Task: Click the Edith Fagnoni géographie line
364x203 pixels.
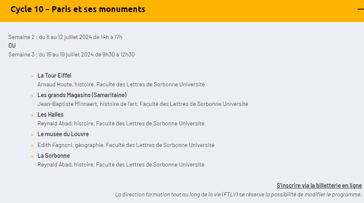Action: click(126, 145)
